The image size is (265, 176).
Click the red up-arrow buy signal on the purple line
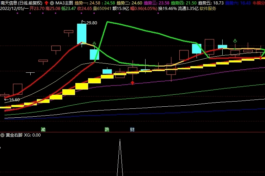tap(132, 83)
